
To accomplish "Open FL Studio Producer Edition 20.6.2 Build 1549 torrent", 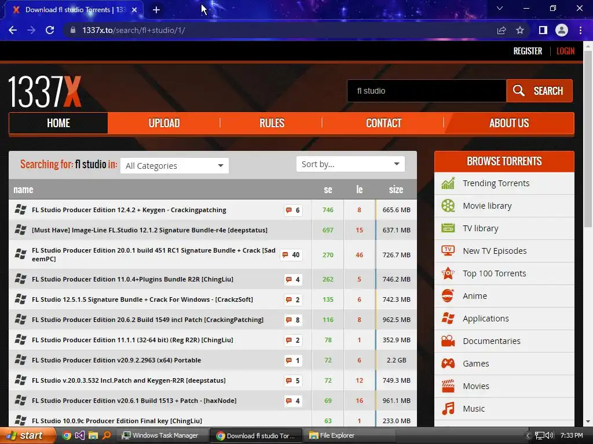I will pyautogui.click(x=148, y=320).
